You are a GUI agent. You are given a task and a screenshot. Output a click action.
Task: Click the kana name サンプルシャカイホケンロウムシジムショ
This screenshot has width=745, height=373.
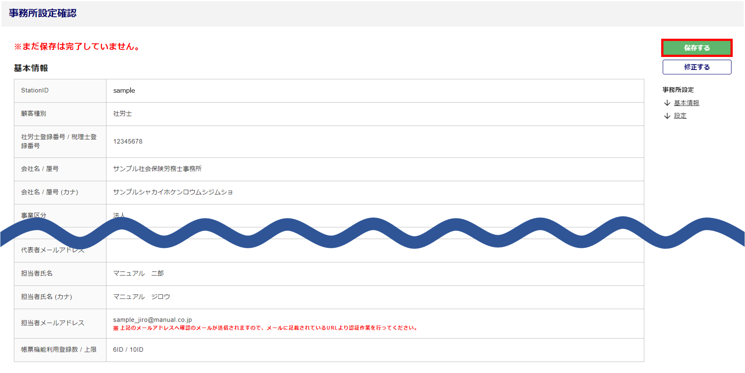tap(173, 192)
